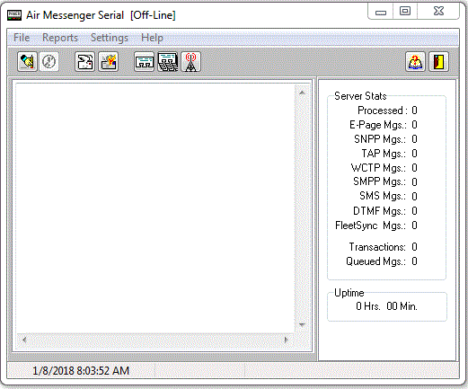Image resolution: width=468 pixels, height=389 pixels.
Task: Click the single message card icon
Action: 144,62
